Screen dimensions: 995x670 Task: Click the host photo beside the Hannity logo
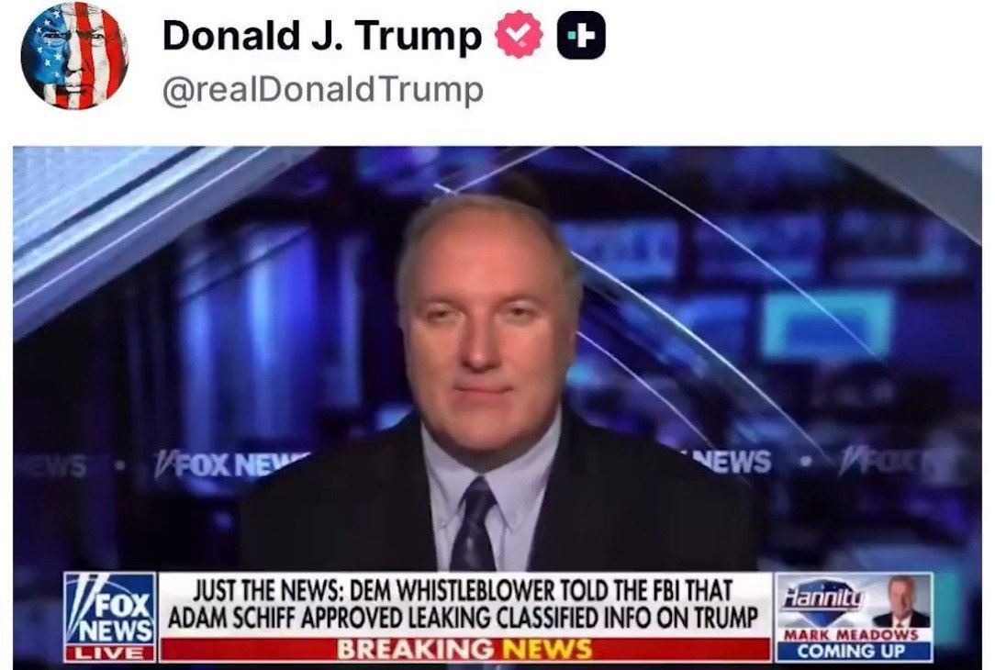900,601
